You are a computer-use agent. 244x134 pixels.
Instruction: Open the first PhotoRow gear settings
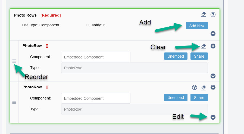point(213,46)
